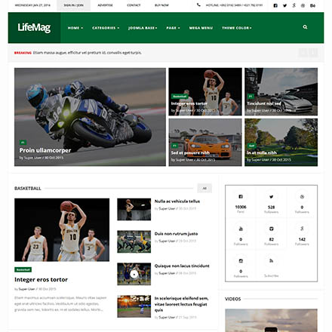
Task: Open the Dribbble icon in the top bar
Action: [303, 5]
